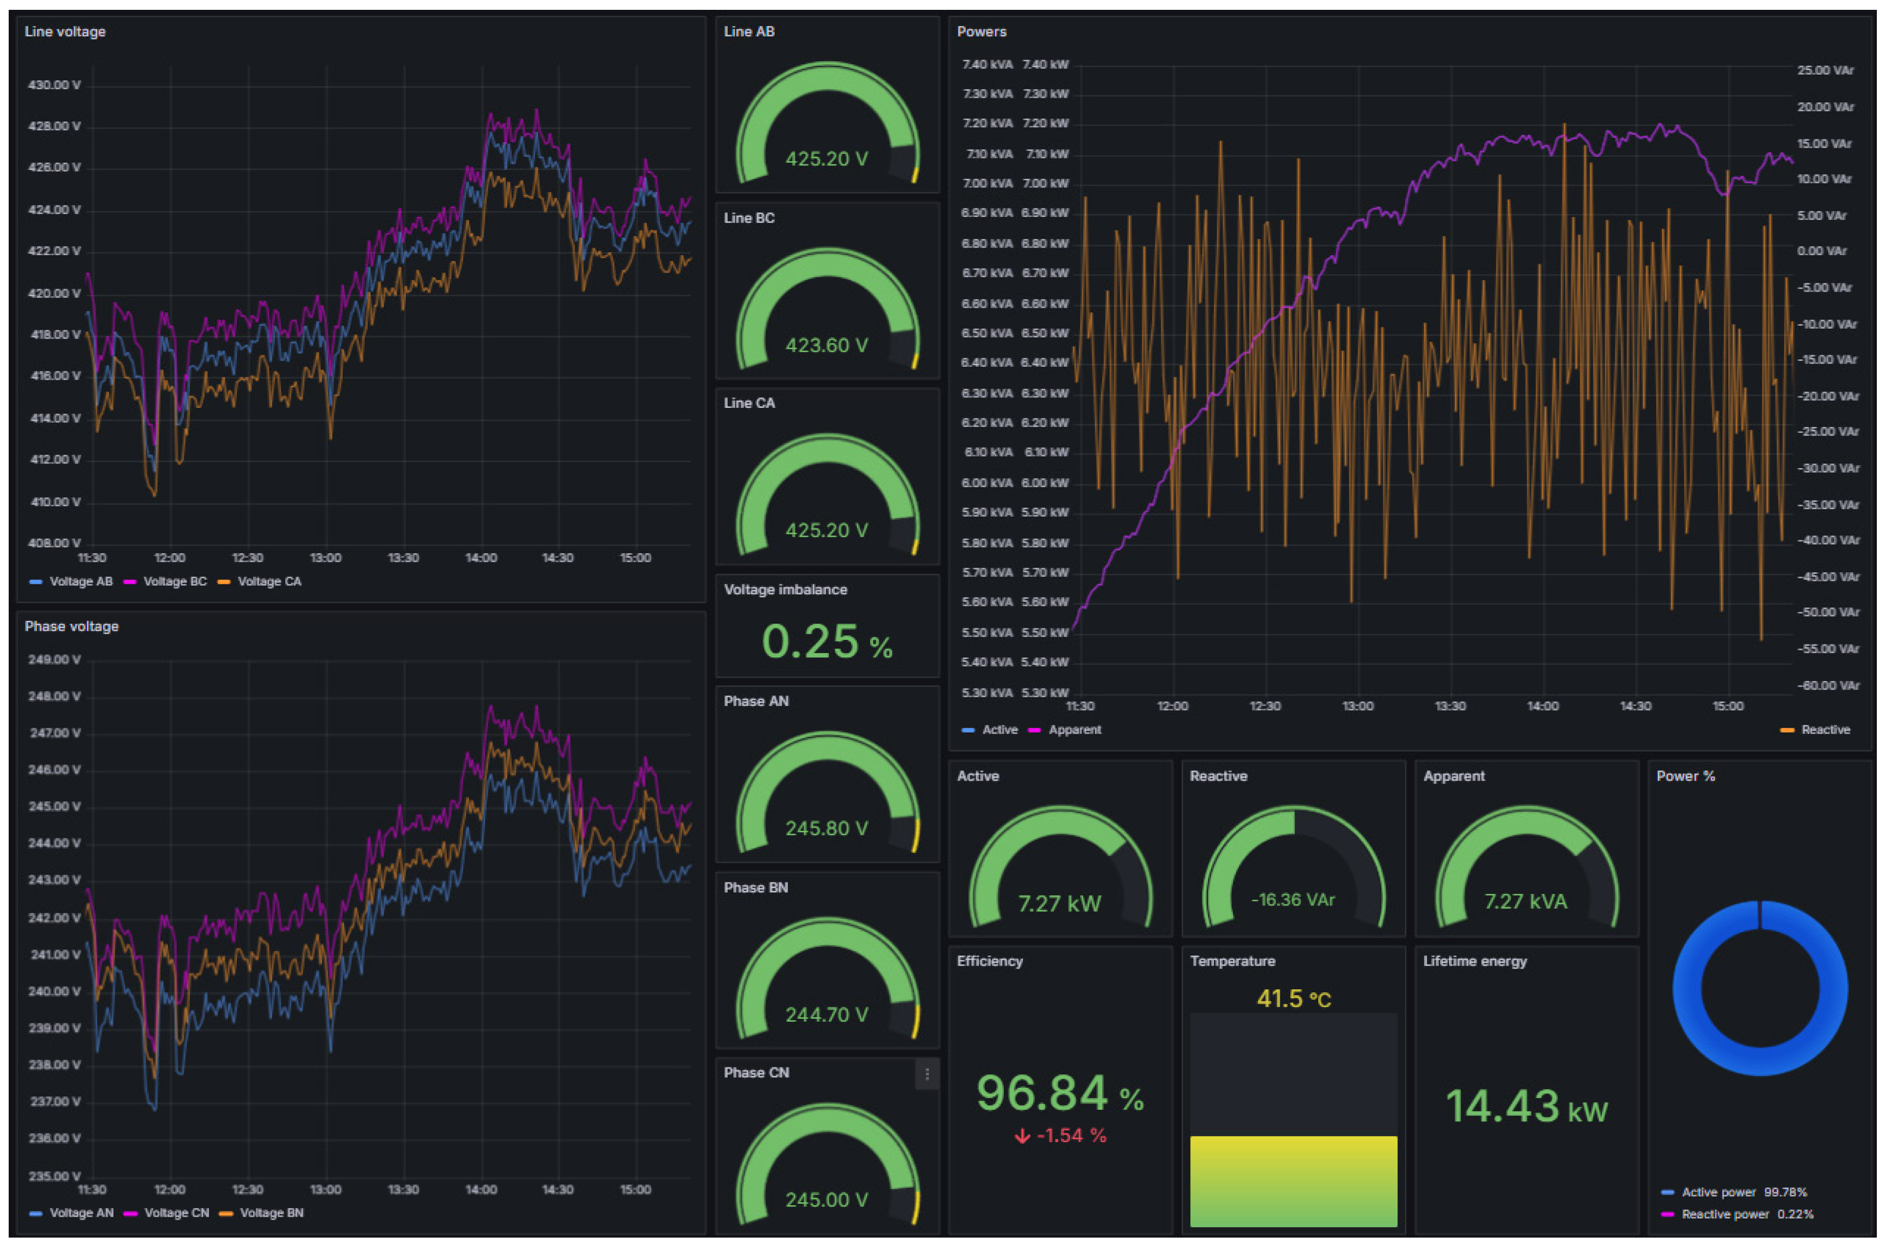Open the Efficiency panel title menu
This screenshot has width=1889, height=1248.
(x=989, y=962)
